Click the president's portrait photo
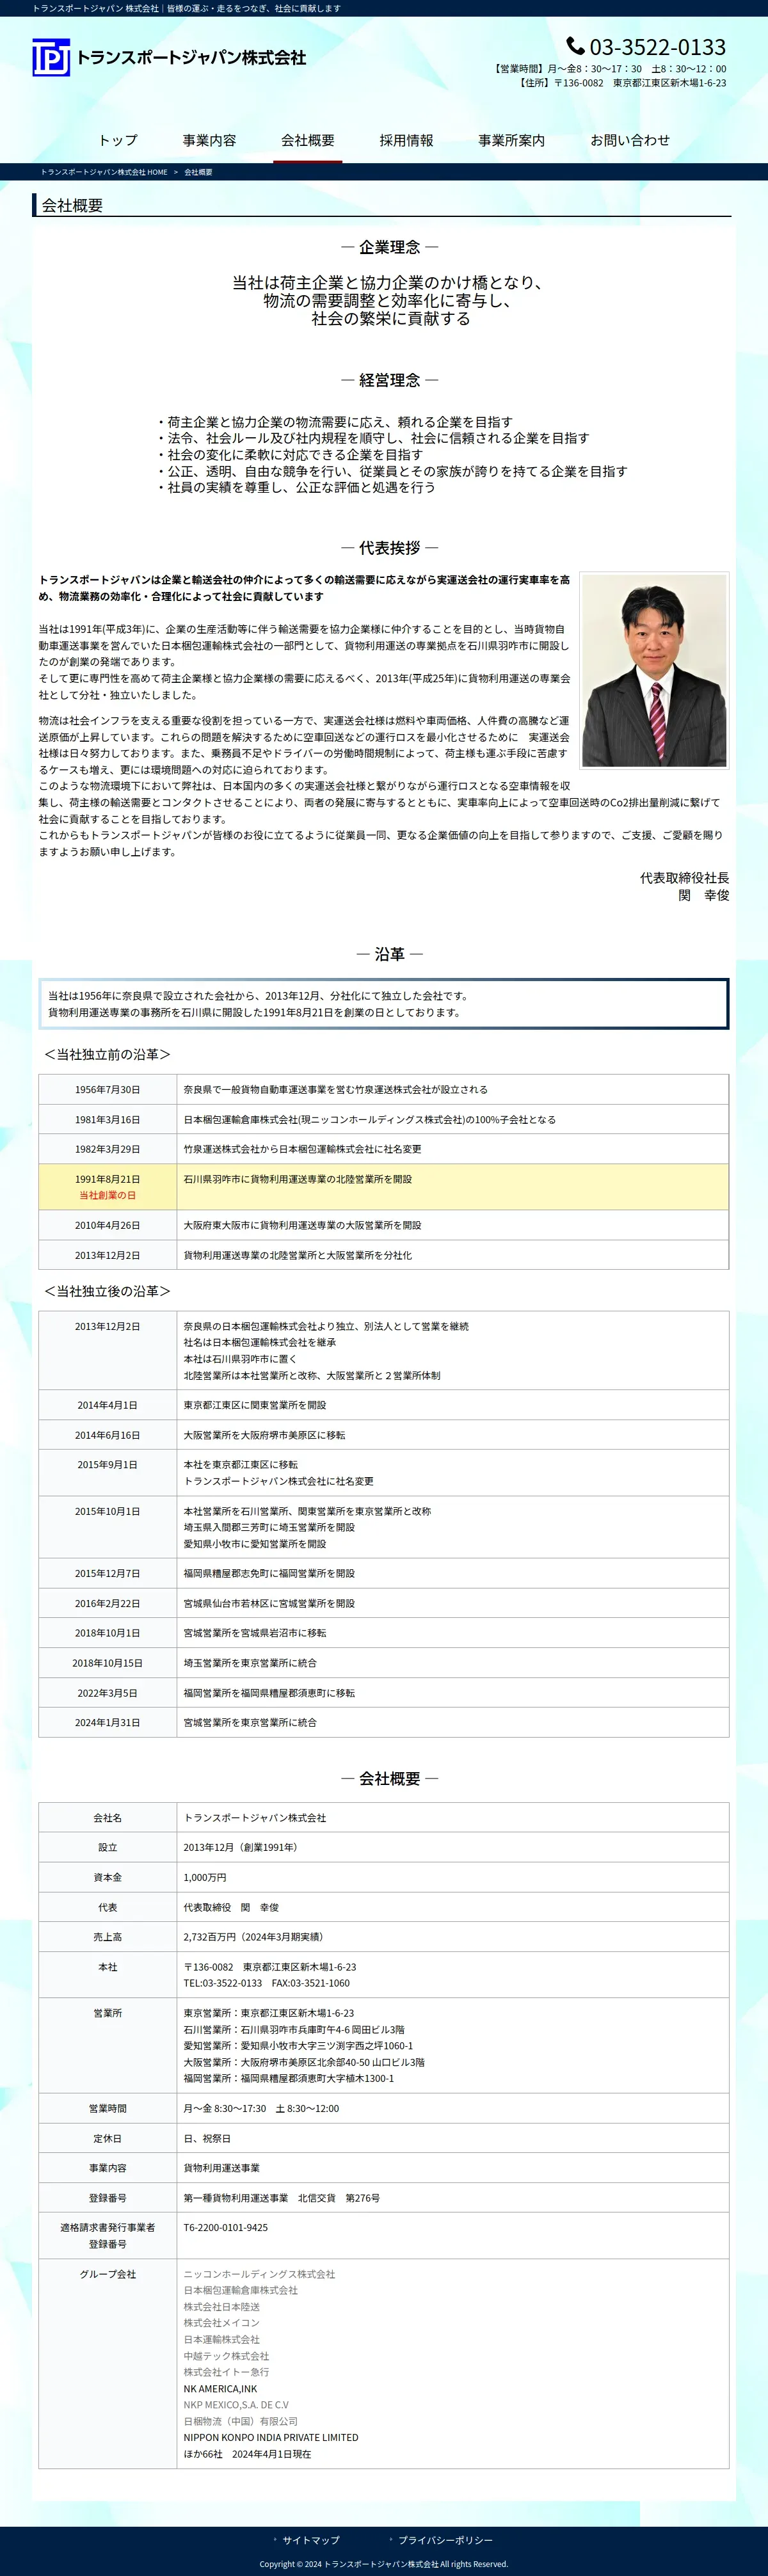The width and height of the screenshot is (768, 2576). pyautogui.click(x=654, y=670)
